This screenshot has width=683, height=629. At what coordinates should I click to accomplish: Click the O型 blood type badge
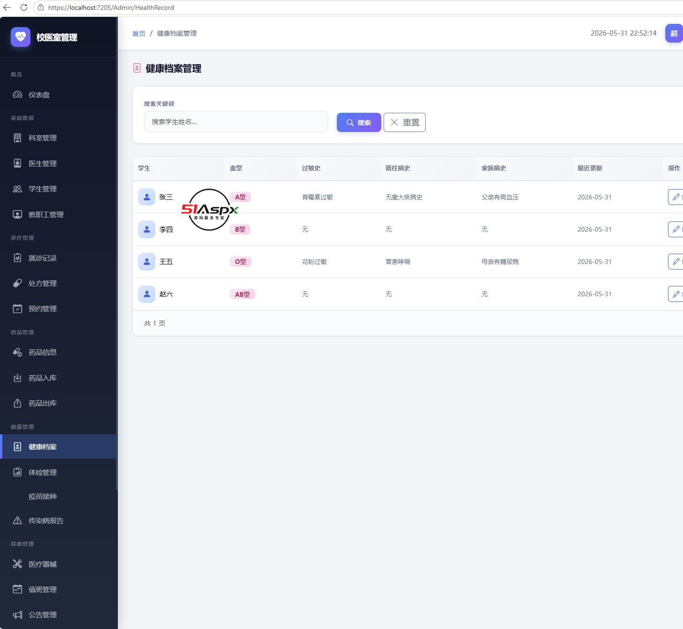(240, 262)
